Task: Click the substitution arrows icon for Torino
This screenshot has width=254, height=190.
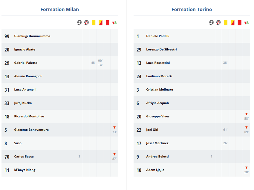Action: pos(247,23)
